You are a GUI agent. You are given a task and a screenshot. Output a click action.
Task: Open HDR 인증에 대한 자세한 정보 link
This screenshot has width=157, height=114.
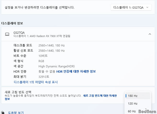(76, 71)
